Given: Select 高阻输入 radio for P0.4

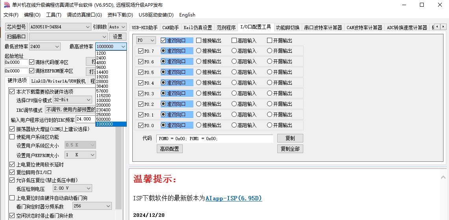Looking at the screenshot, I should 234,83.
